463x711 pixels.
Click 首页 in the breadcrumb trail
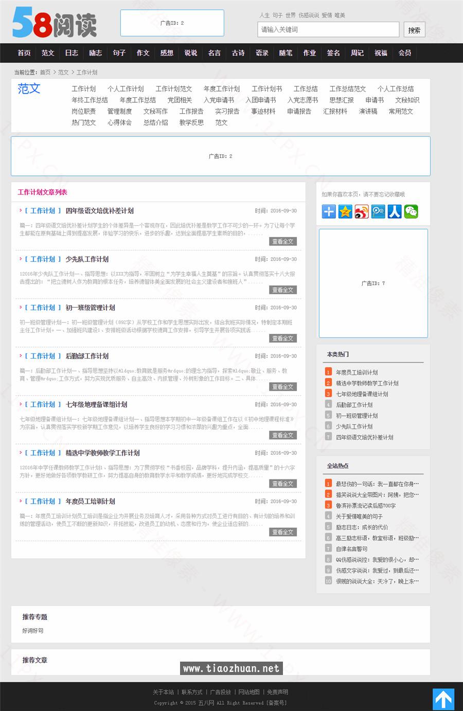click(44, 73)
